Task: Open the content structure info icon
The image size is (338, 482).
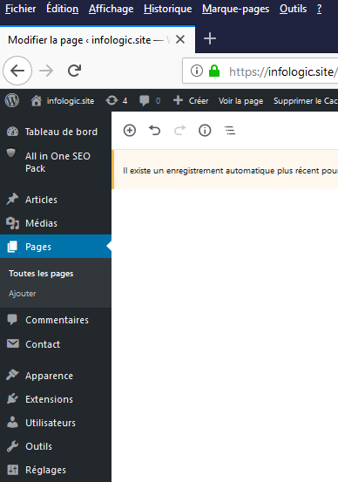Action: [205, 131]
